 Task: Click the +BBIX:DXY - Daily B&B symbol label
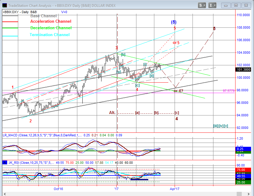click(20, 12)
